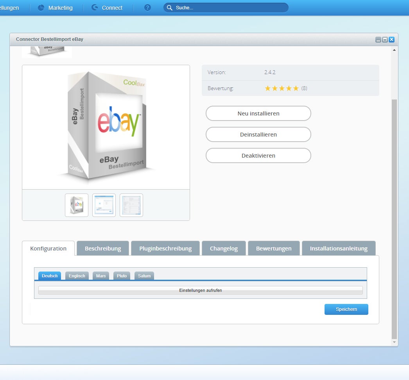Switch to the Pluginbeschreibung tab
This screenshot has width=409, height=380.
(165, 249)
